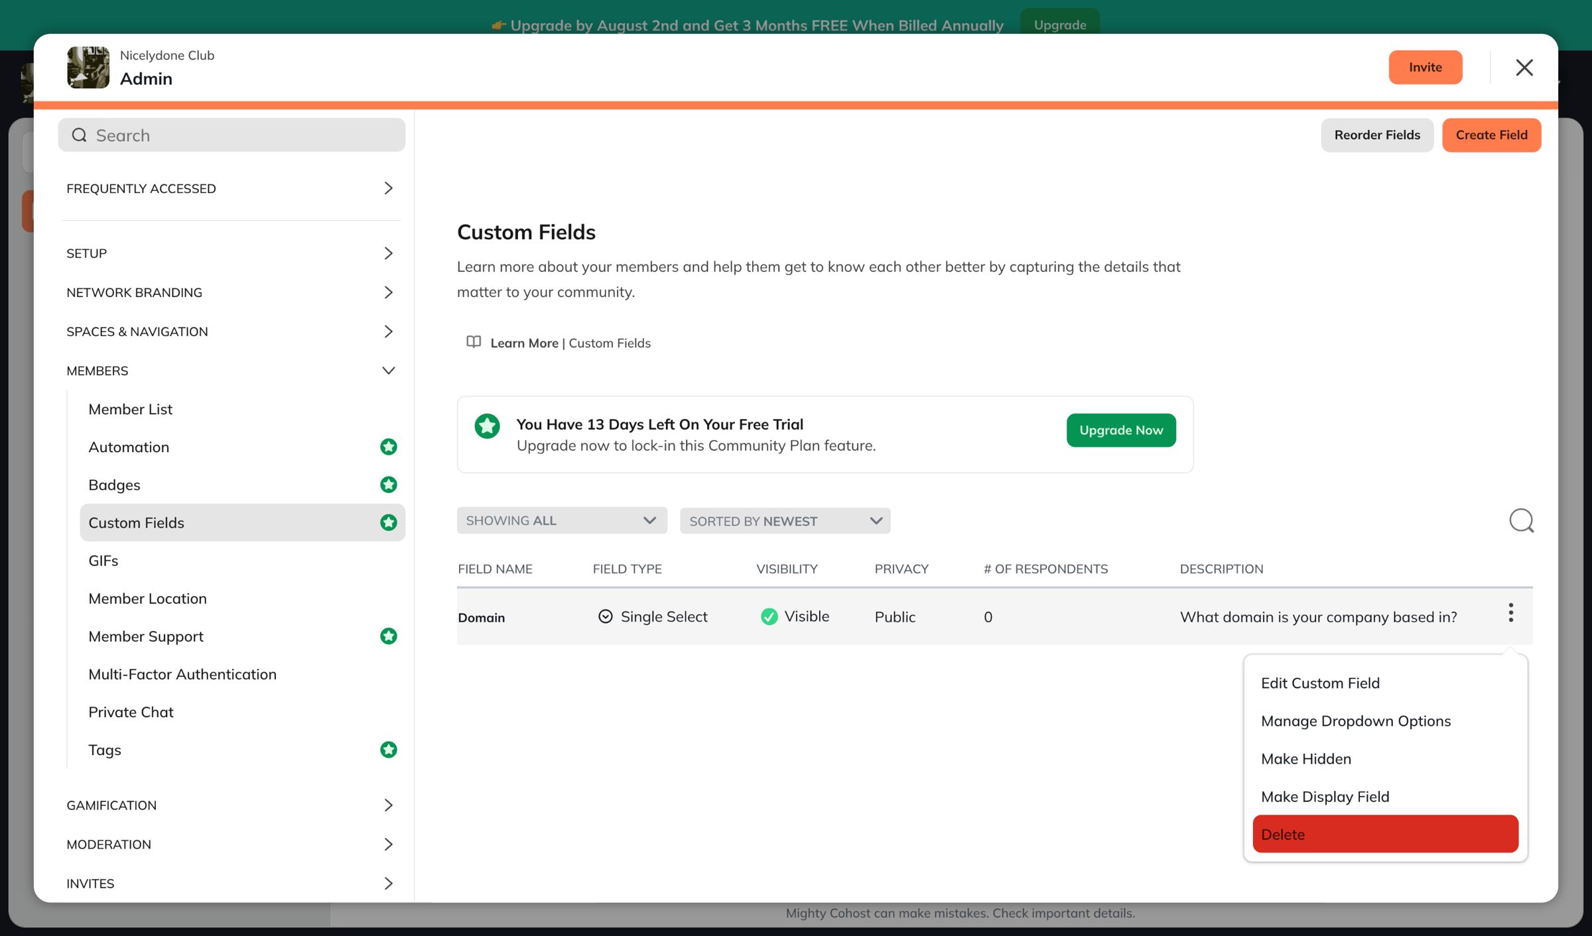Click the premium star icon beside Badges
Image resolution: width=1592 pixels, height=936 pixels.
(x=389, y=485)
